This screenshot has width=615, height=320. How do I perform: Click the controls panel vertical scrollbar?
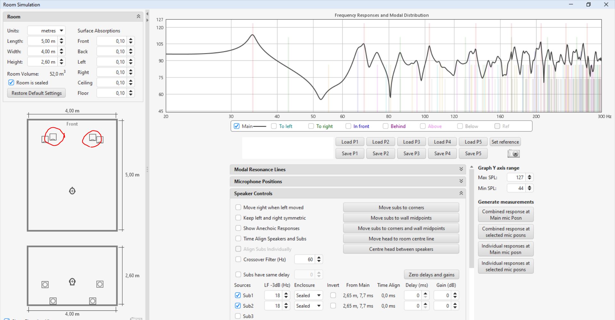(x=471, y=219)
